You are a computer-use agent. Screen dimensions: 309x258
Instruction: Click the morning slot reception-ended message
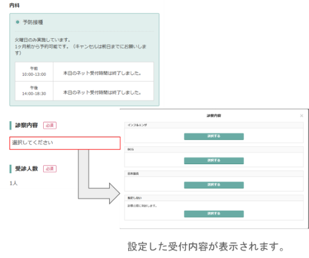(x=102, y=73)
